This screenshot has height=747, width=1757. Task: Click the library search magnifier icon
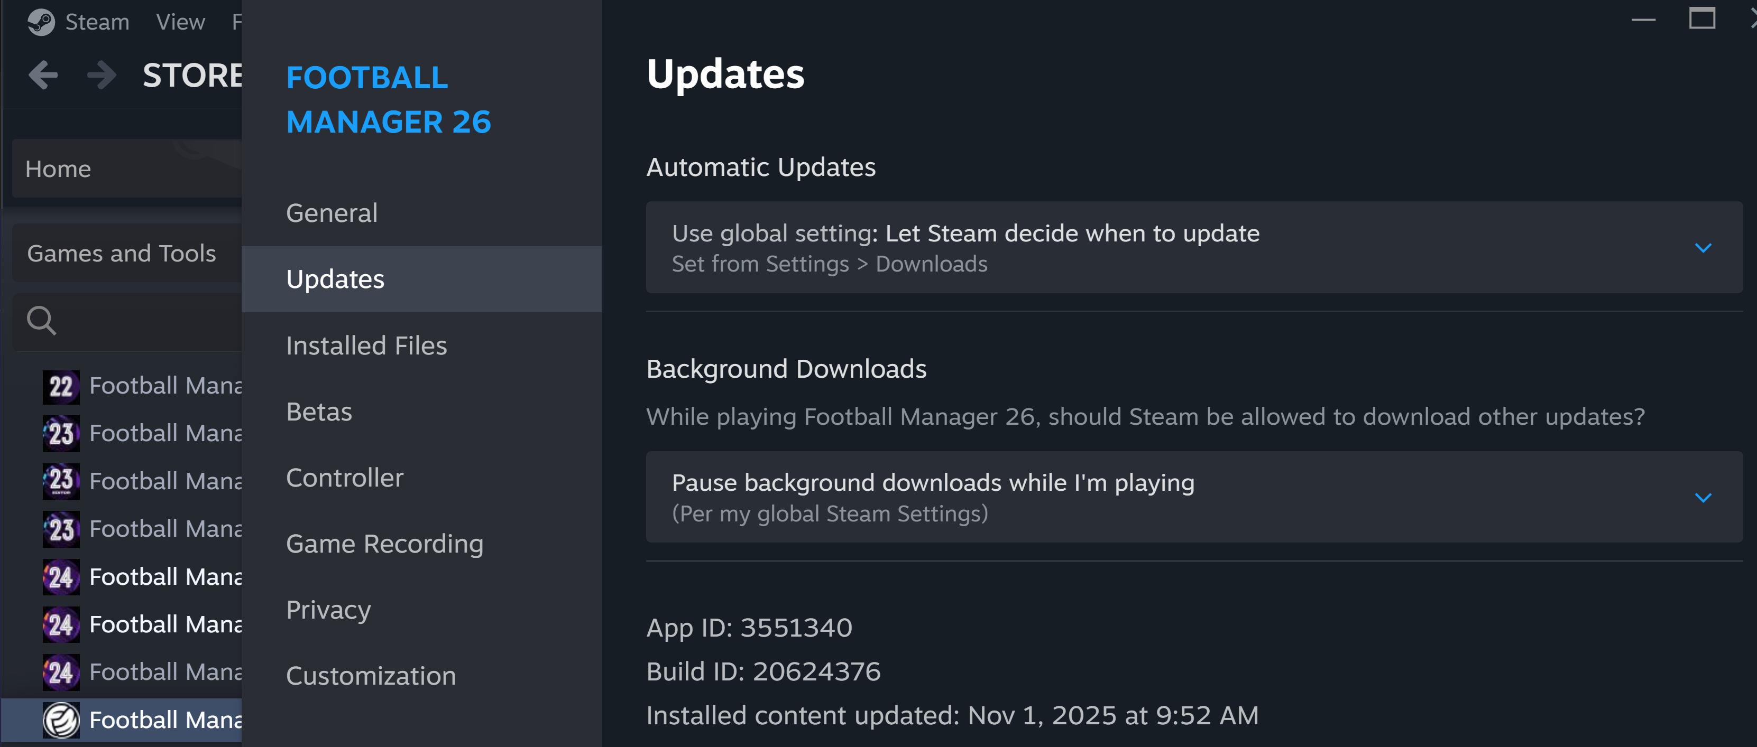point(41,320)
